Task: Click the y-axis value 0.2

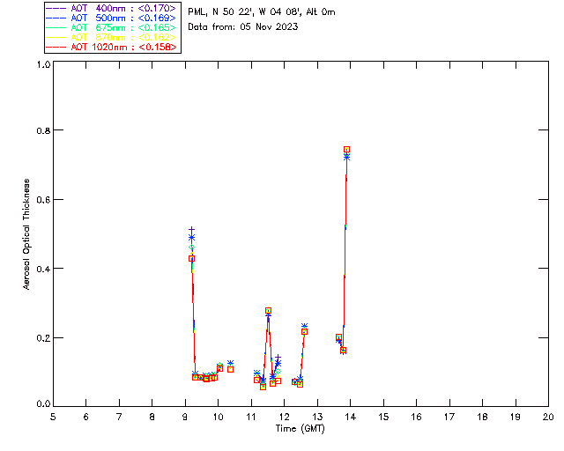Action: 43,338
